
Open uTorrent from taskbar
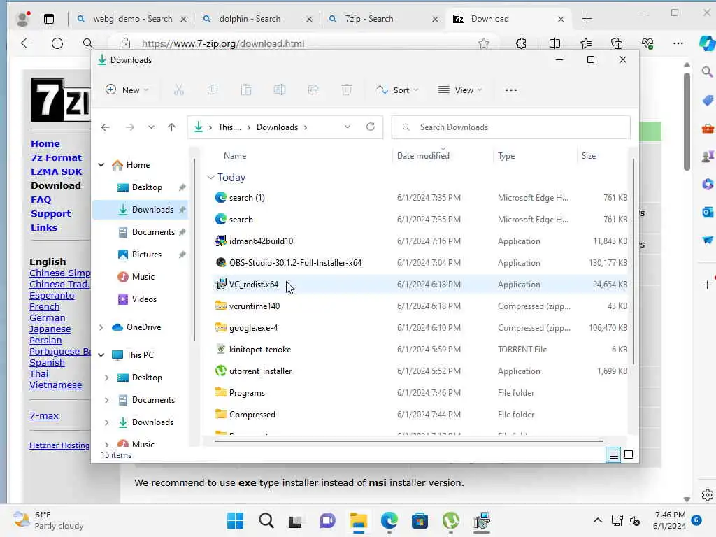click(451, 520)
